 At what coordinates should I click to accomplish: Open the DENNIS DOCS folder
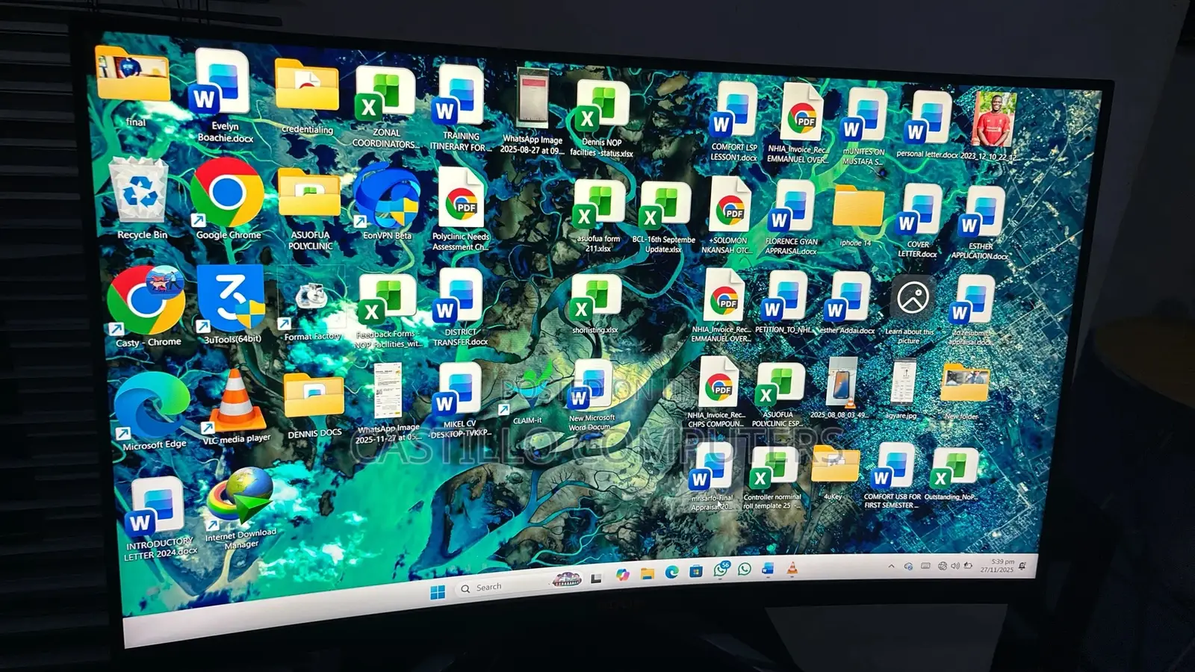pos(314,405)
